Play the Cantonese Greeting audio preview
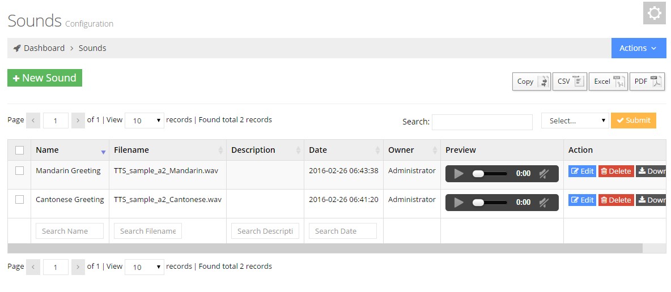 coord(459,203)
